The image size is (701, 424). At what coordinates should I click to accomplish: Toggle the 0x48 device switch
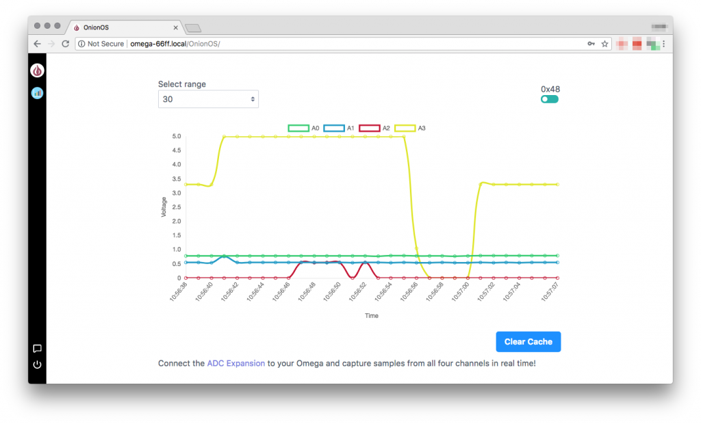point(550,99)
